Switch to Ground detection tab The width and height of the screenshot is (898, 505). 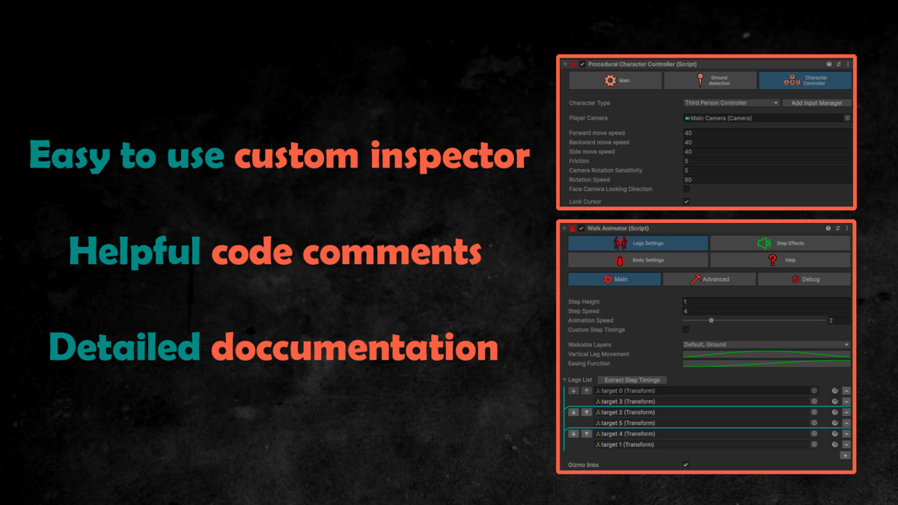710,80
